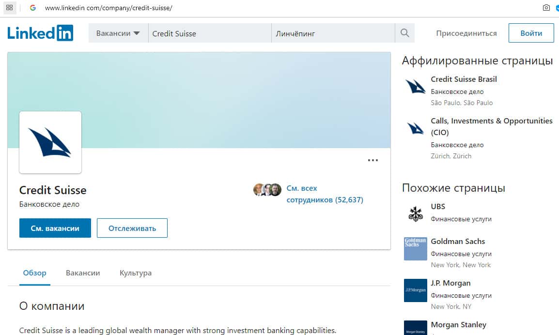Click the Войти button
Image resolution: width=559 pixels, height=335 pixels.
(x=531, y=33)
